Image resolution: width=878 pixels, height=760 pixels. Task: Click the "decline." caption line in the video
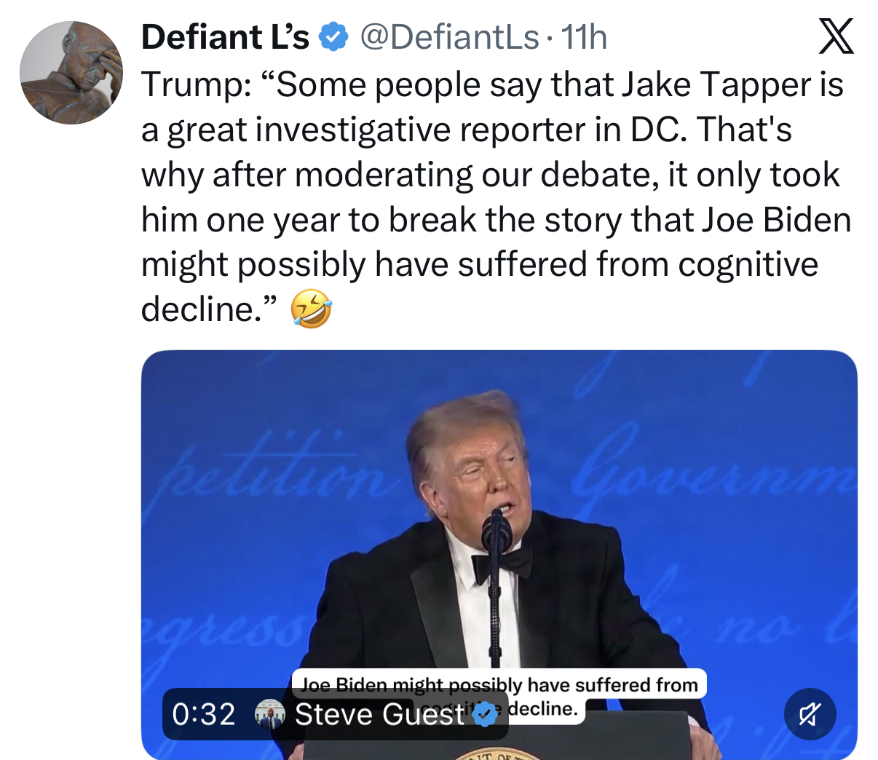(542, 709)
